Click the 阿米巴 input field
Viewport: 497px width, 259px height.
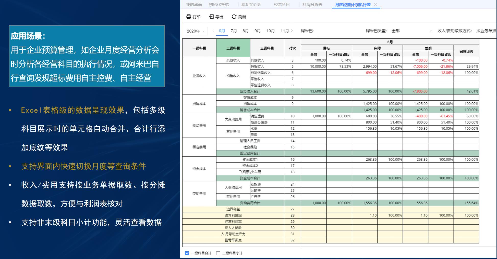pos(339,31)
